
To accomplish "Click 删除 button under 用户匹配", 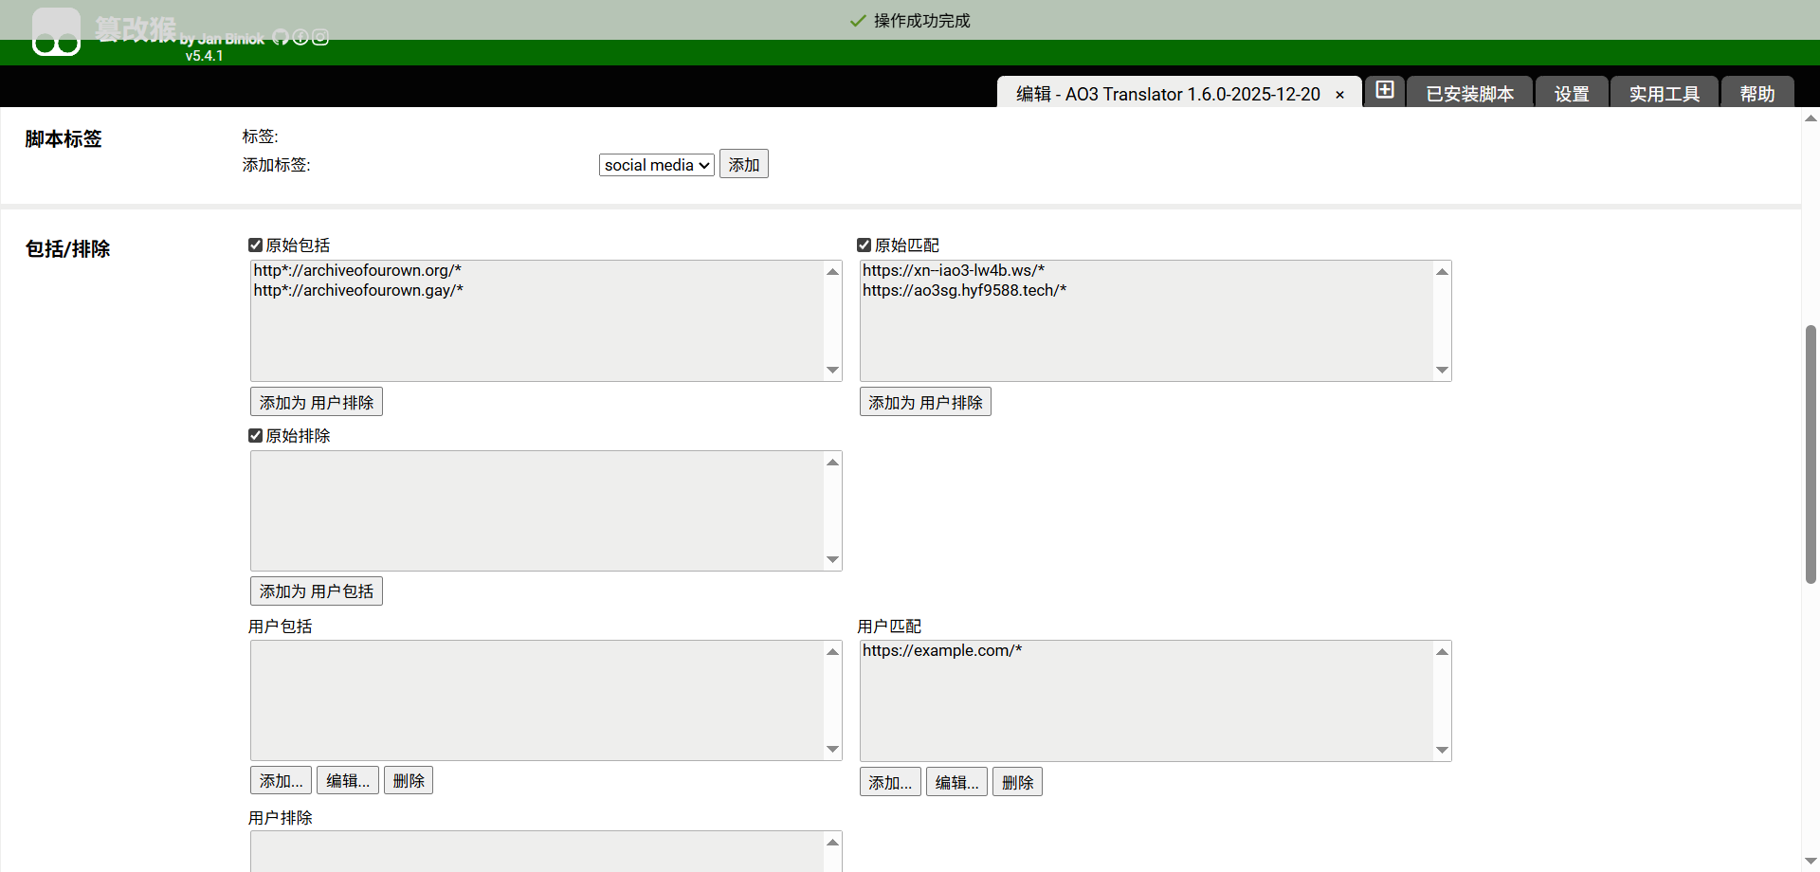I will coord(1017,782).
